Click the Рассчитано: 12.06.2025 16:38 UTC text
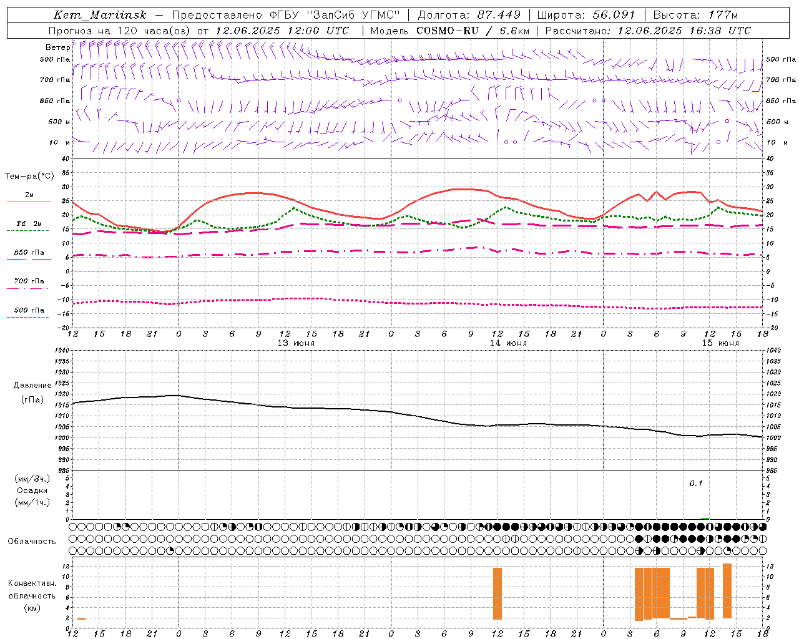Image resolution: width=799 pixels, height=639 pixels. (648, 31)
